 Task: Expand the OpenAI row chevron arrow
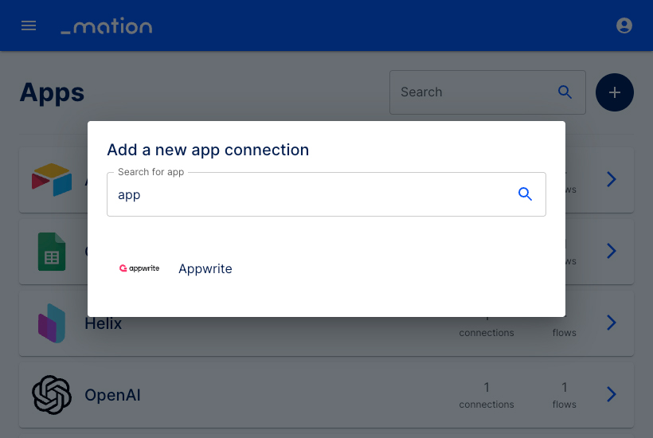tap(611, 394)
